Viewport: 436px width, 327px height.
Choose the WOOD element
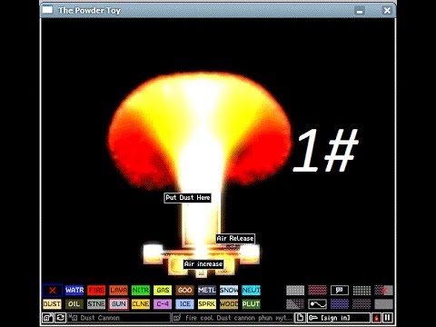(x=229, y=304)
